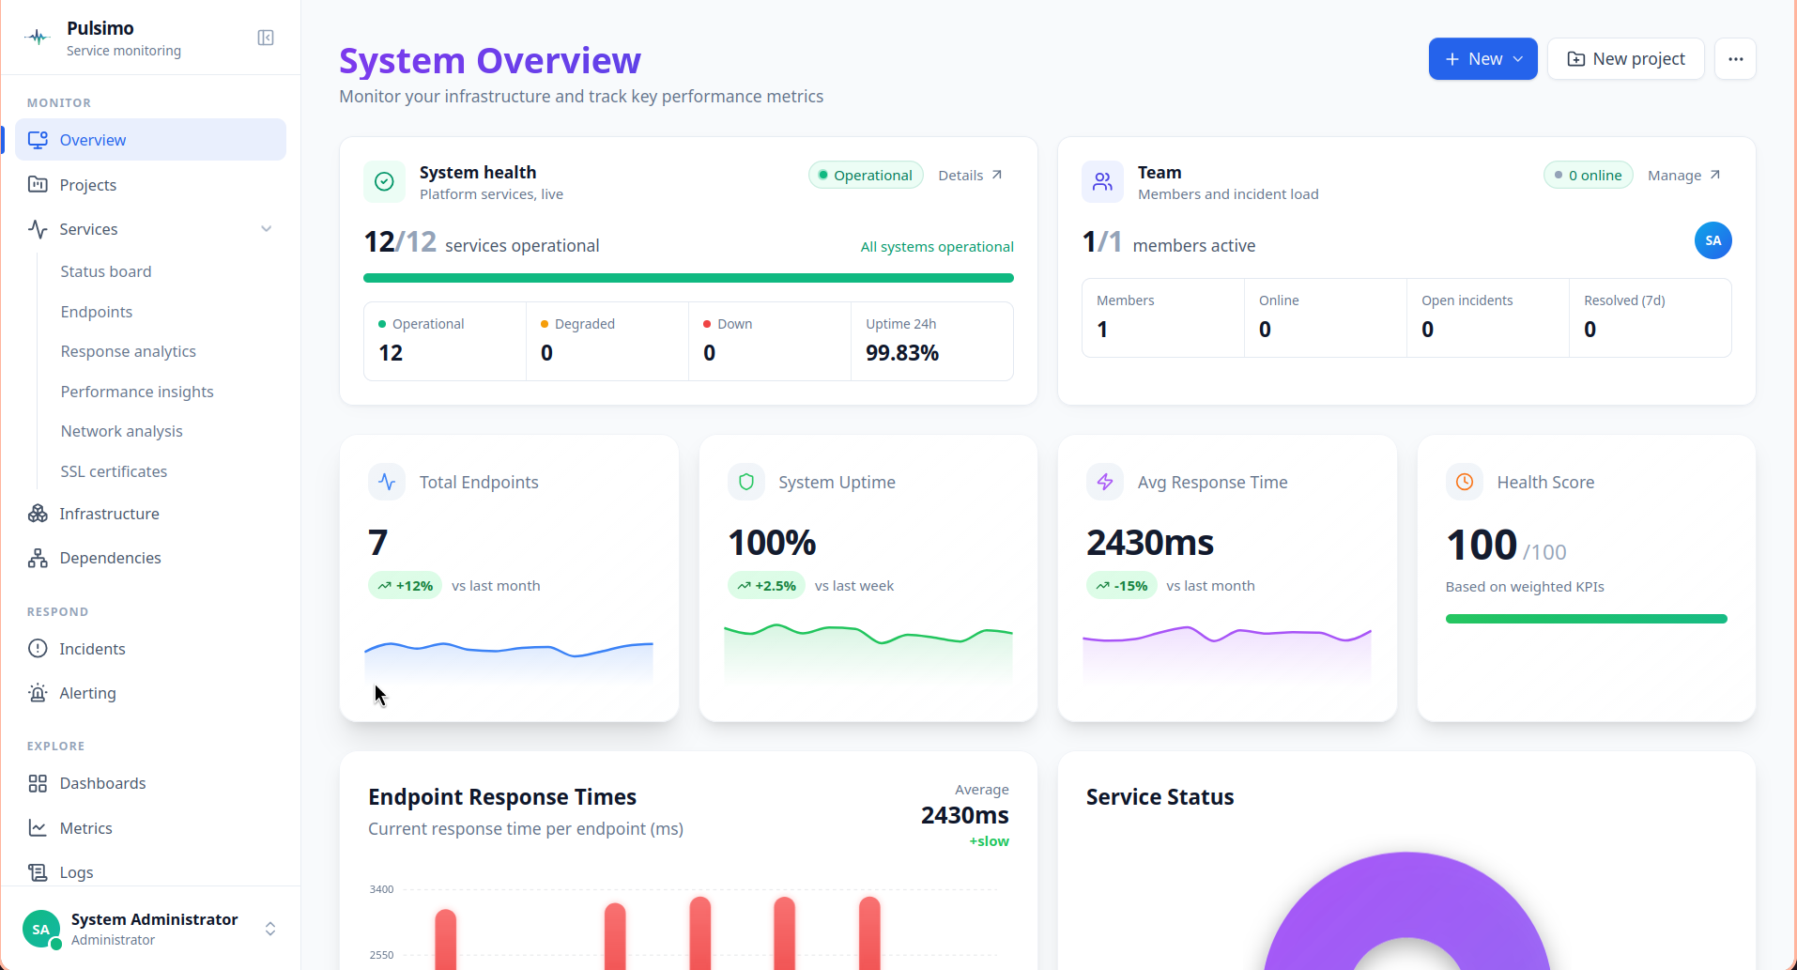Open SSL certificates in the sidebar
This screenshot has height=970, width=1797.
tap(114, 471)
